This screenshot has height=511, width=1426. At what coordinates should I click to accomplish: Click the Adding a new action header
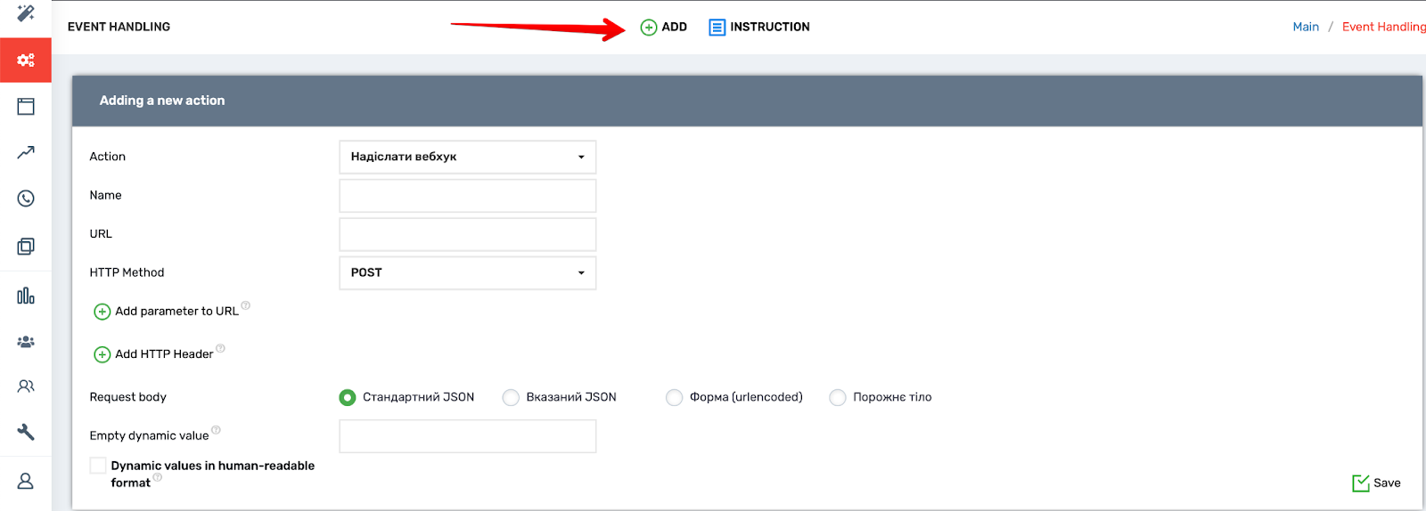click(162, 101)
